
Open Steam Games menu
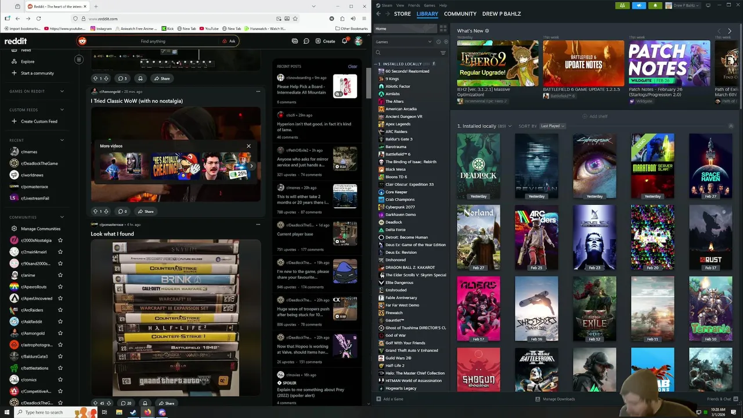[430, 5]
